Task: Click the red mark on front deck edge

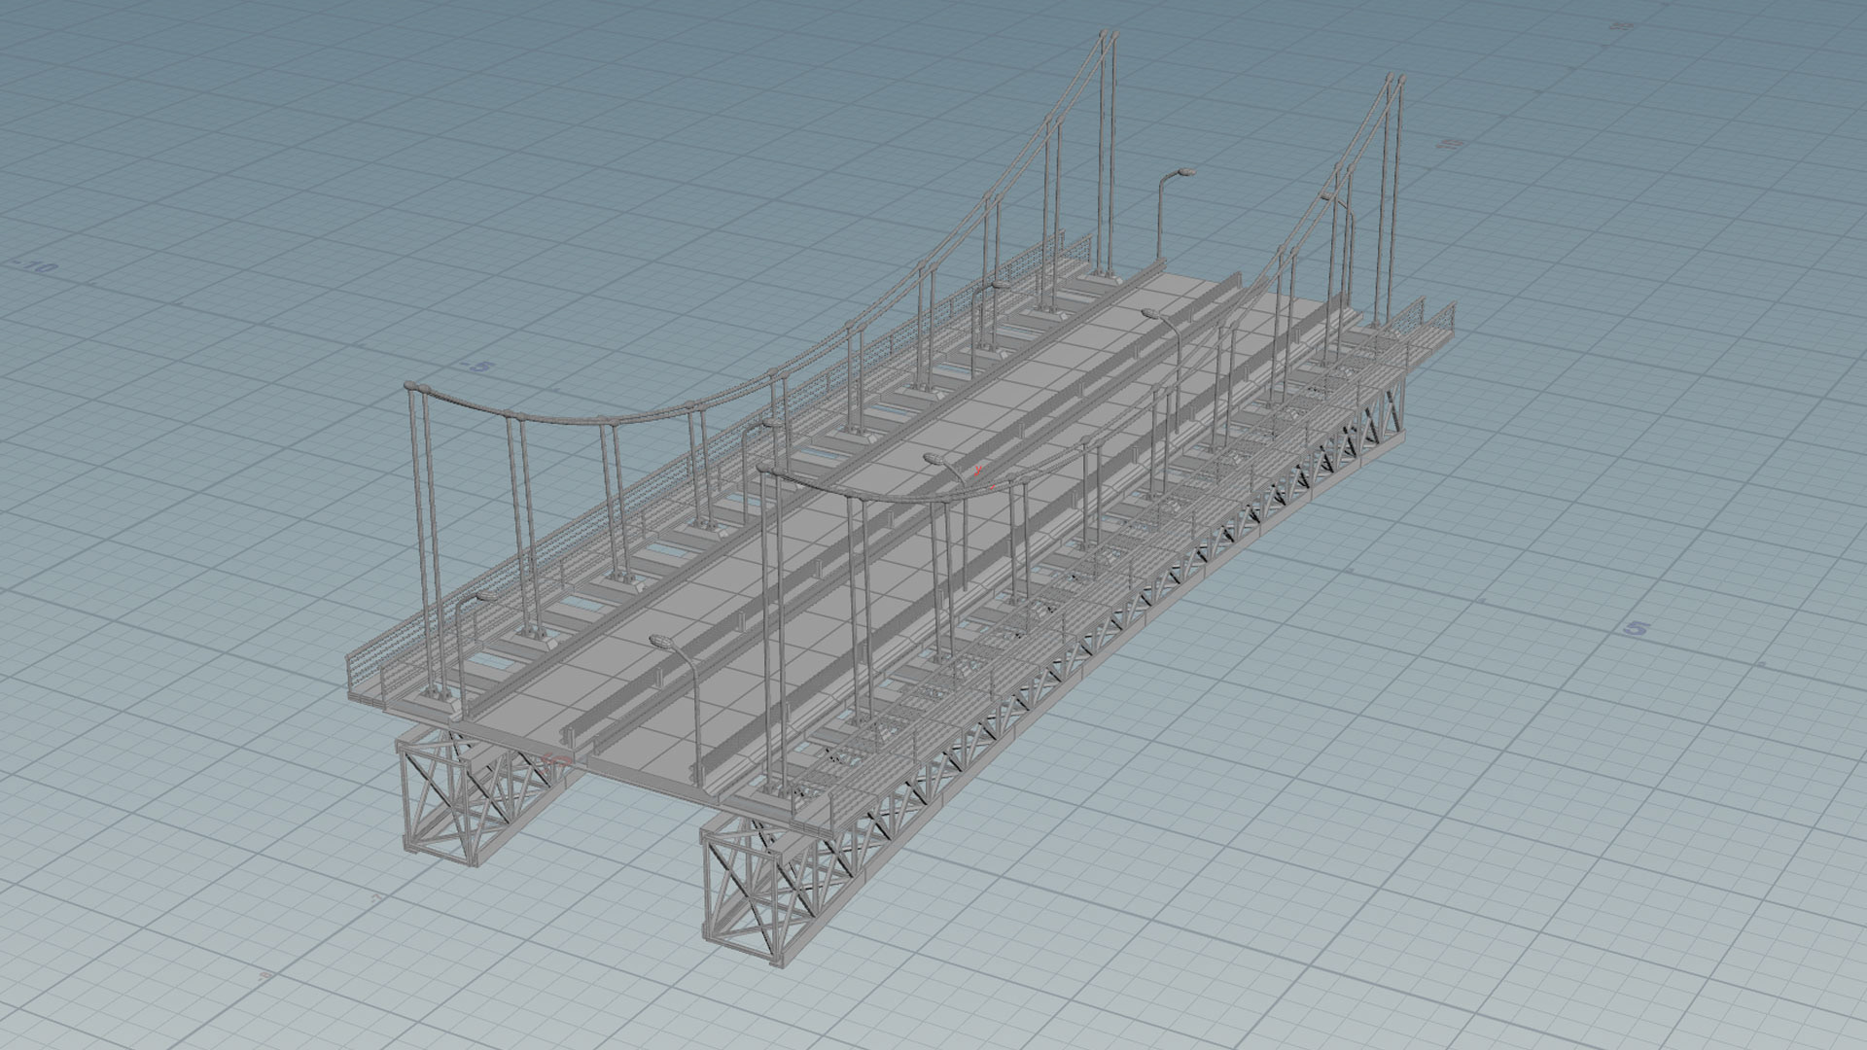Action: 556,757
